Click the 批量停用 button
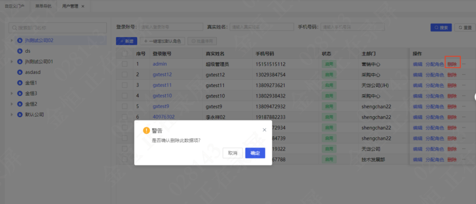The image size is (476, 204). (202, 41)
